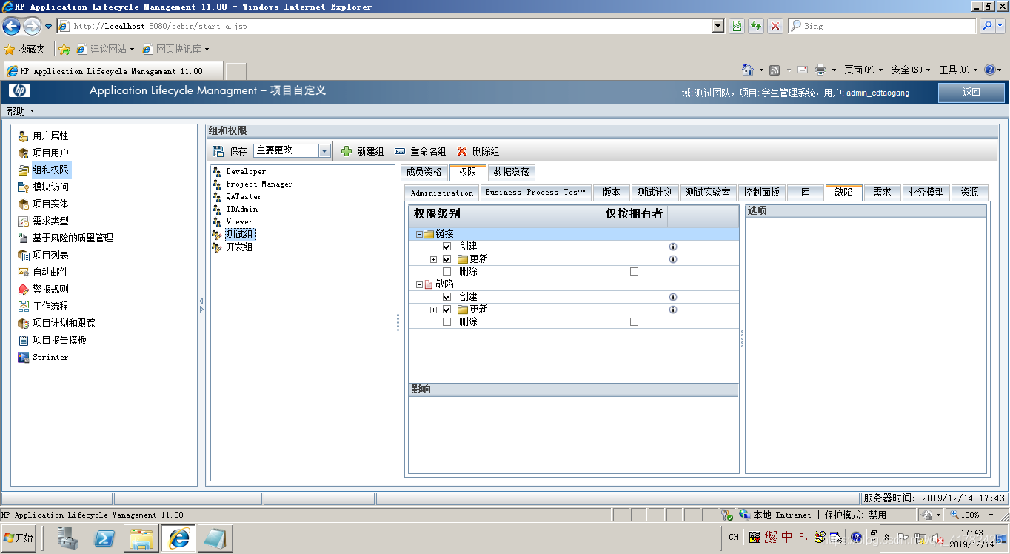Click info icon on 缺陷 更新 row
Screen dimensions: 1010x554
pos(673,310)
